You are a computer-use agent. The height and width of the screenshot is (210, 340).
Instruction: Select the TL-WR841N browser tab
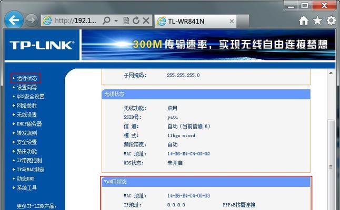(x=195, y=21)
